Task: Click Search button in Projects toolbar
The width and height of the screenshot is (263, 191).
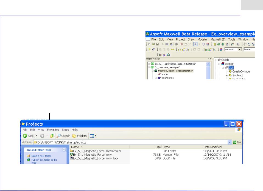Action: [x=63, y=136]
